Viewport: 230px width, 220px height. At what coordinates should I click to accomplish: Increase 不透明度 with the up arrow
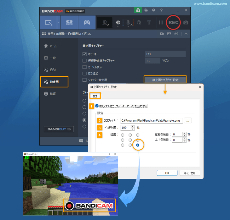(x=133, y=127)
